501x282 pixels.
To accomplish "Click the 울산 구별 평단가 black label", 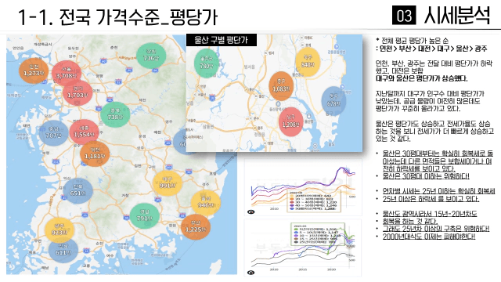I will point(222,40).
